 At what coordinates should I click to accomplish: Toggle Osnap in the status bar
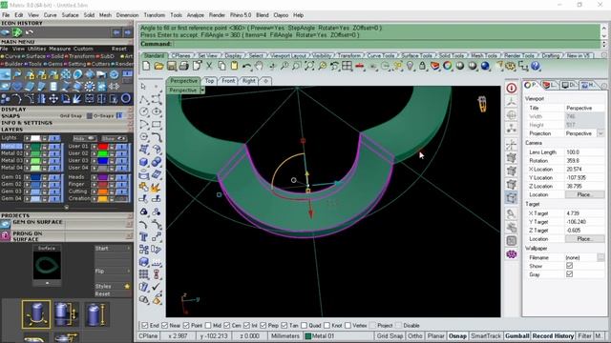[x=457, y=336]
